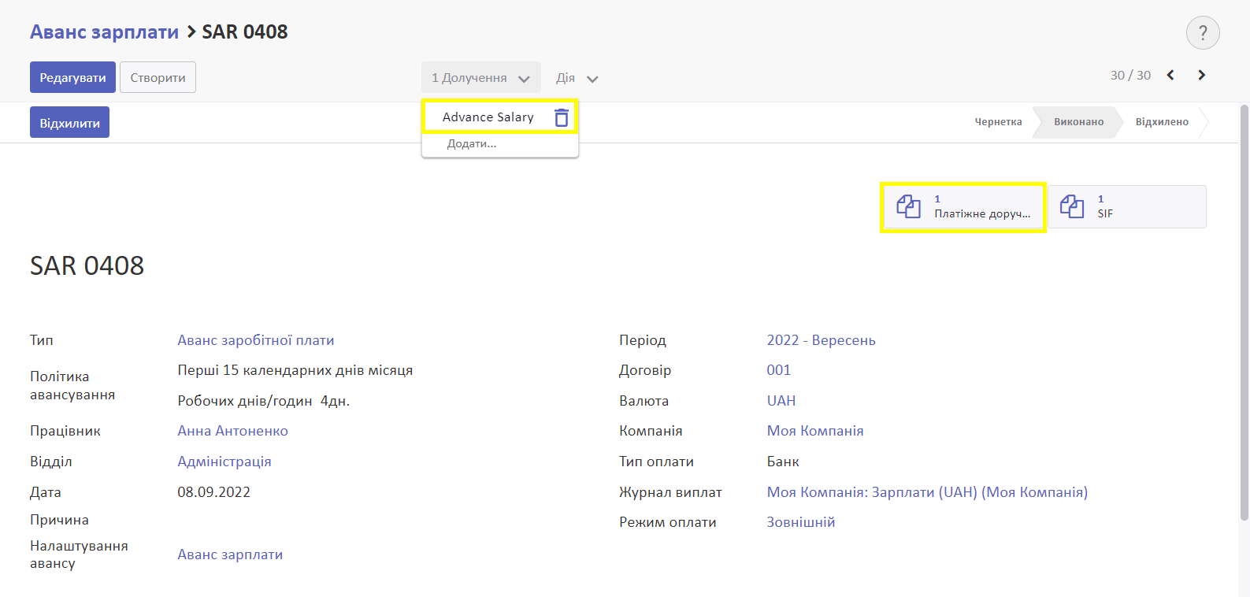1250x597 pixels.
Task: Click the date value 08.09.2022
Action: coord(213,492)
